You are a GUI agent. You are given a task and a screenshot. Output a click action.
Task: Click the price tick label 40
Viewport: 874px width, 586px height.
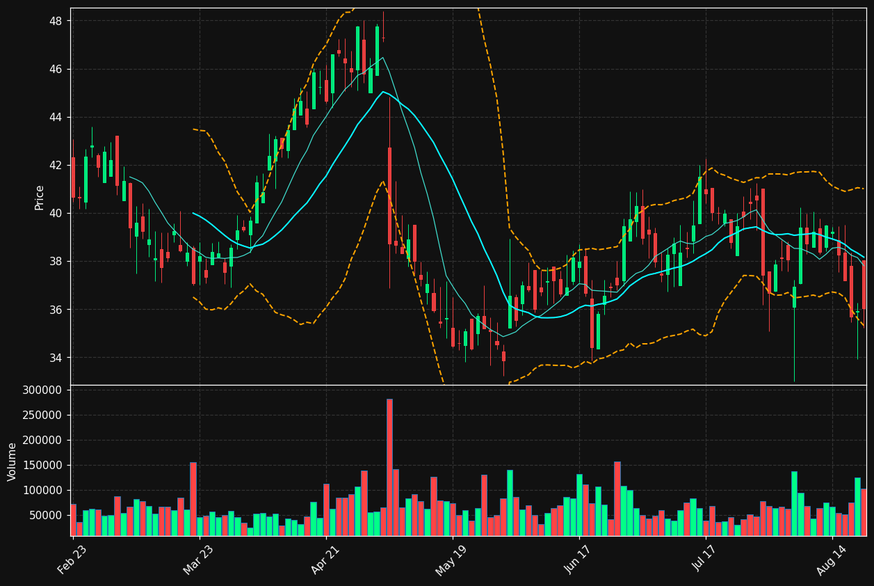[56, 213]
